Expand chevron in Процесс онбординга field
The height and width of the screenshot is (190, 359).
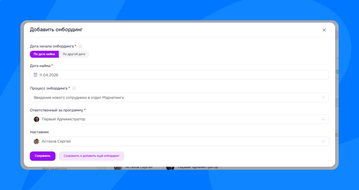point(323,97)
